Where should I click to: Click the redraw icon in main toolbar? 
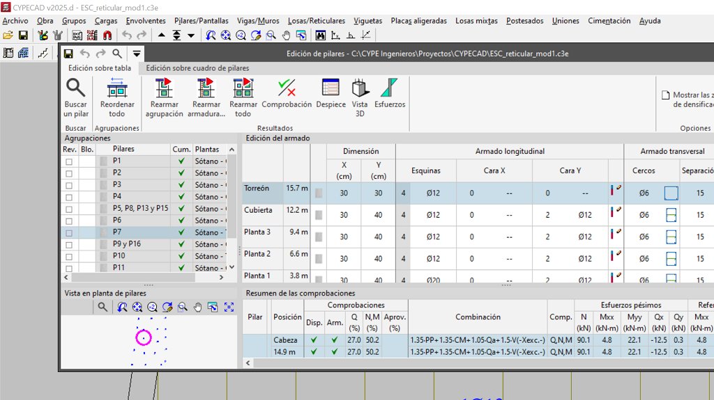(x=256, y=35)
